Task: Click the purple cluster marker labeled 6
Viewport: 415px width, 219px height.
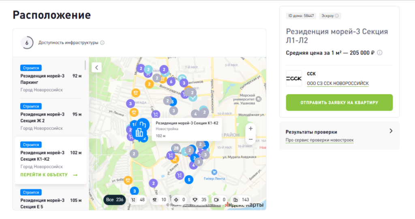Action: click(x=171, y=82)
